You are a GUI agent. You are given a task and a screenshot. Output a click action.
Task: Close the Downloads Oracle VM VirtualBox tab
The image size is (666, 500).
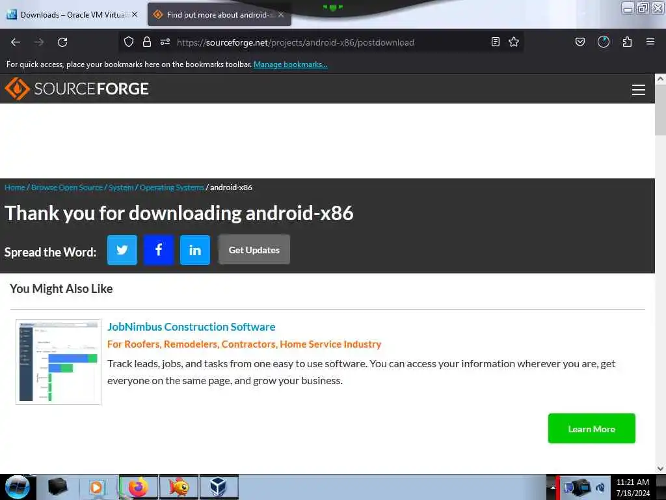135,14
